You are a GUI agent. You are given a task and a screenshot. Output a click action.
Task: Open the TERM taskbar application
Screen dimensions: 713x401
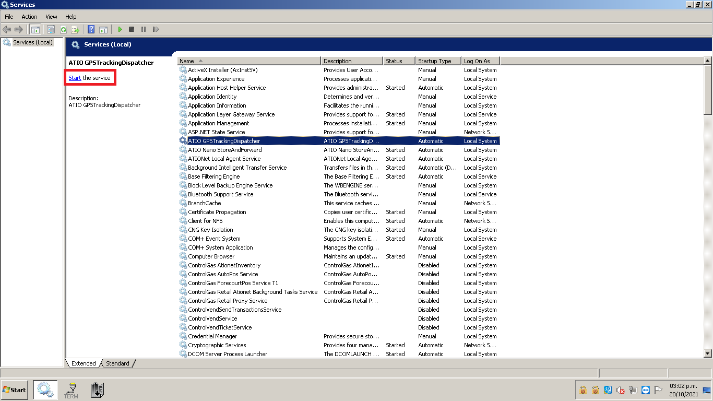(72, 390)
